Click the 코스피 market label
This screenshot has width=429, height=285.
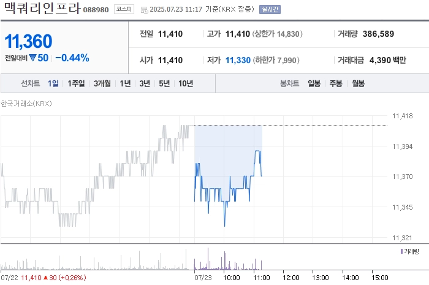124,9
